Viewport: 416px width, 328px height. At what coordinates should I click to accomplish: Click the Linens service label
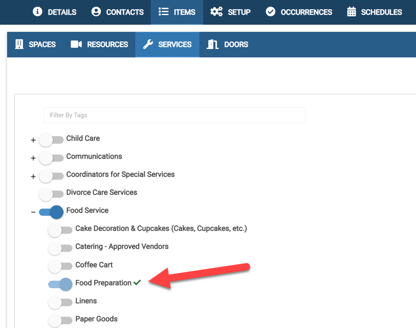(x=86, y=301)
